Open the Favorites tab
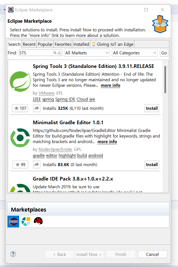Image resolution: width=178 pixels, height=267 pixels. [x=63, y=44]
